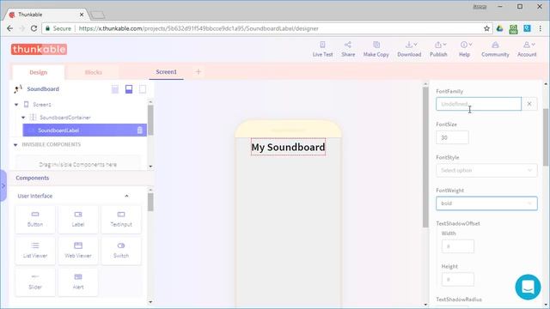Screen dimensions: 550x309
Task: Collapse the Screen1 tree node
Action: coord(16,105)
